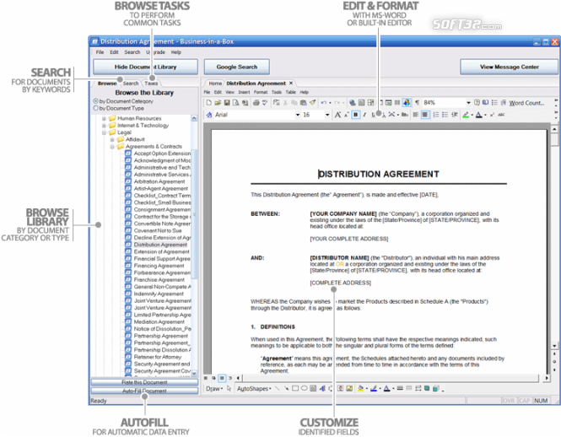Click the New blank document icon

point(208,103)
